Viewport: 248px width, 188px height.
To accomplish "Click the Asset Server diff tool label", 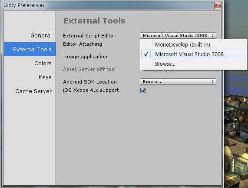I will click(x=89, y=69).
